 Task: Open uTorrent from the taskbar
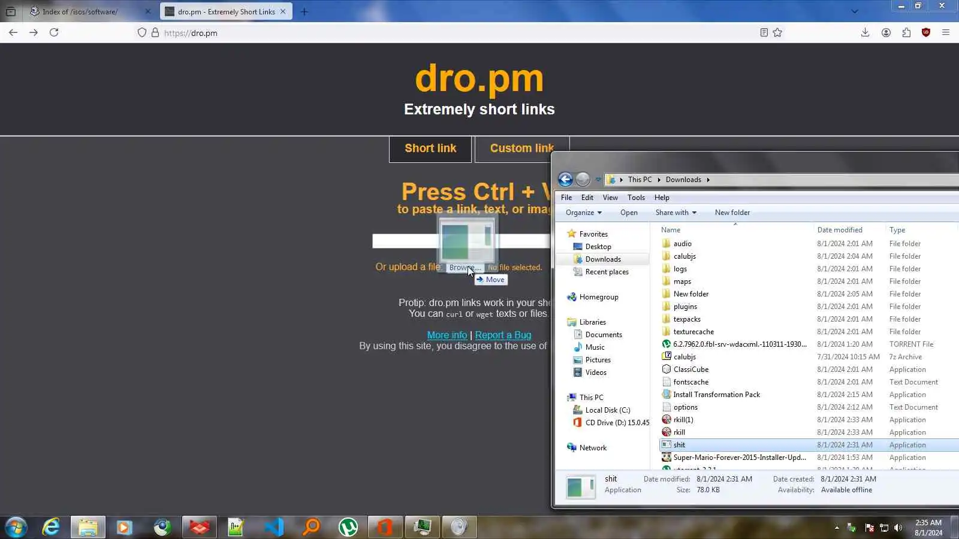[x=348, y=527]
